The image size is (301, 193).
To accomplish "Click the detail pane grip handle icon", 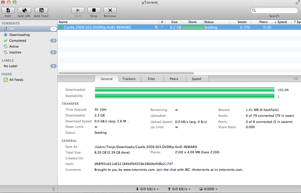I will click(x=296, y=79).
